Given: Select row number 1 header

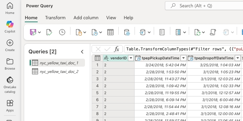Looking at the screenshot, I should coord(97,65).
